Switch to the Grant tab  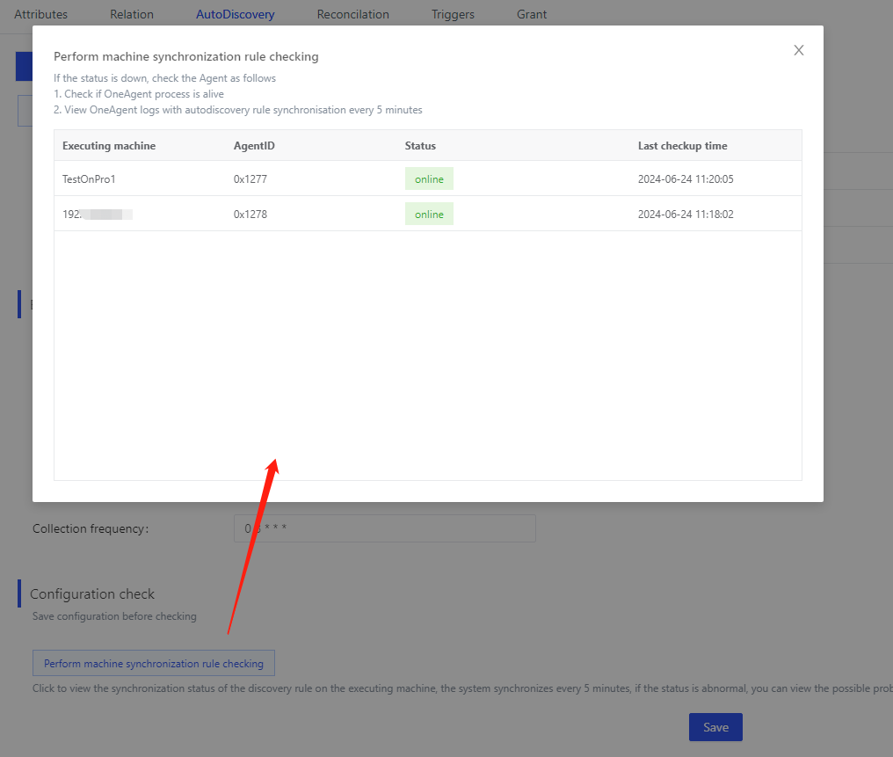(x=532, y=14)
